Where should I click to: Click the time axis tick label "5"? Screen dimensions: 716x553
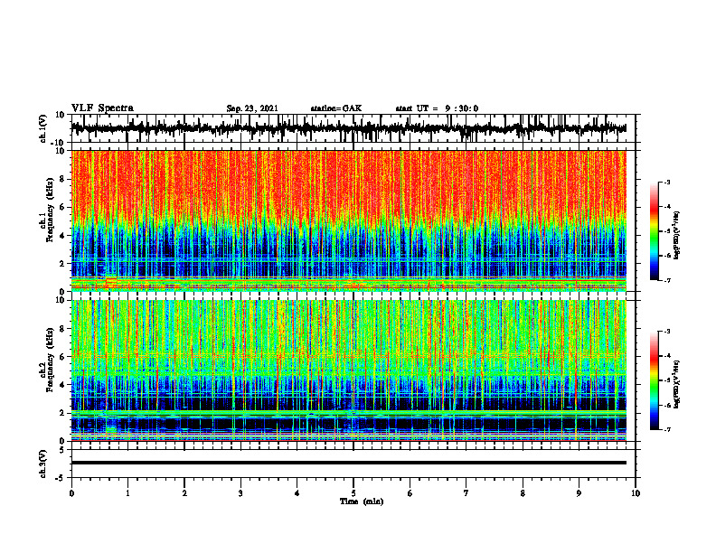click(x=353, y=493)
